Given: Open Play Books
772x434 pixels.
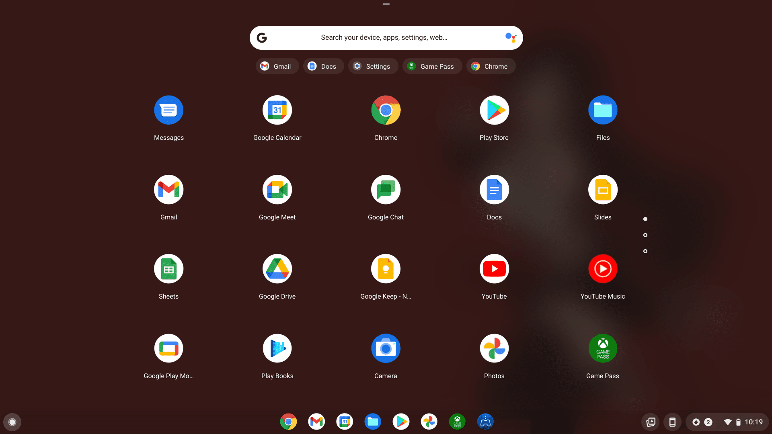Looking at the screenshot, I should pyautogui.click(x=277, y=348).
